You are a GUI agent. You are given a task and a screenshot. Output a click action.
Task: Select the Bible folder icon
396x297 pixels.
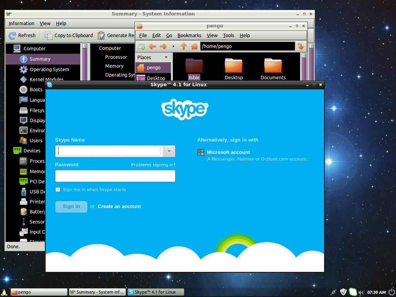[194, 69]
